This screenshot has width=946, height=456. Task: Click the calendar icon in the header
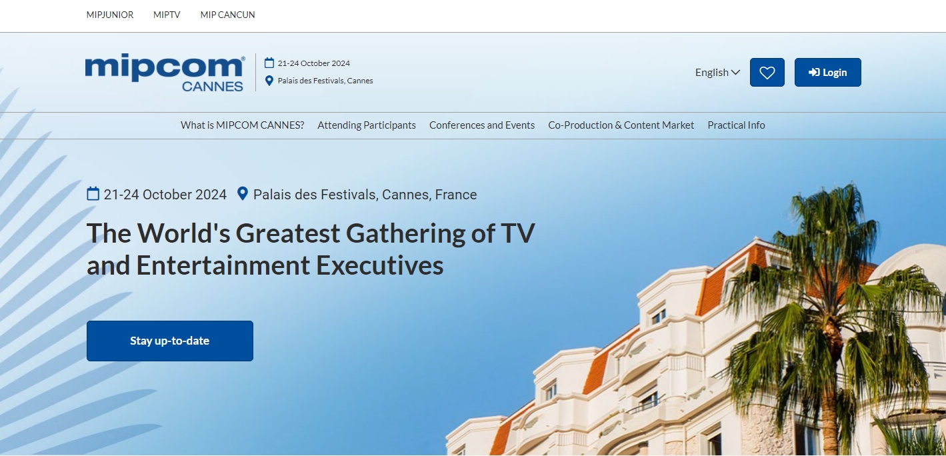[x=269, y=63]
